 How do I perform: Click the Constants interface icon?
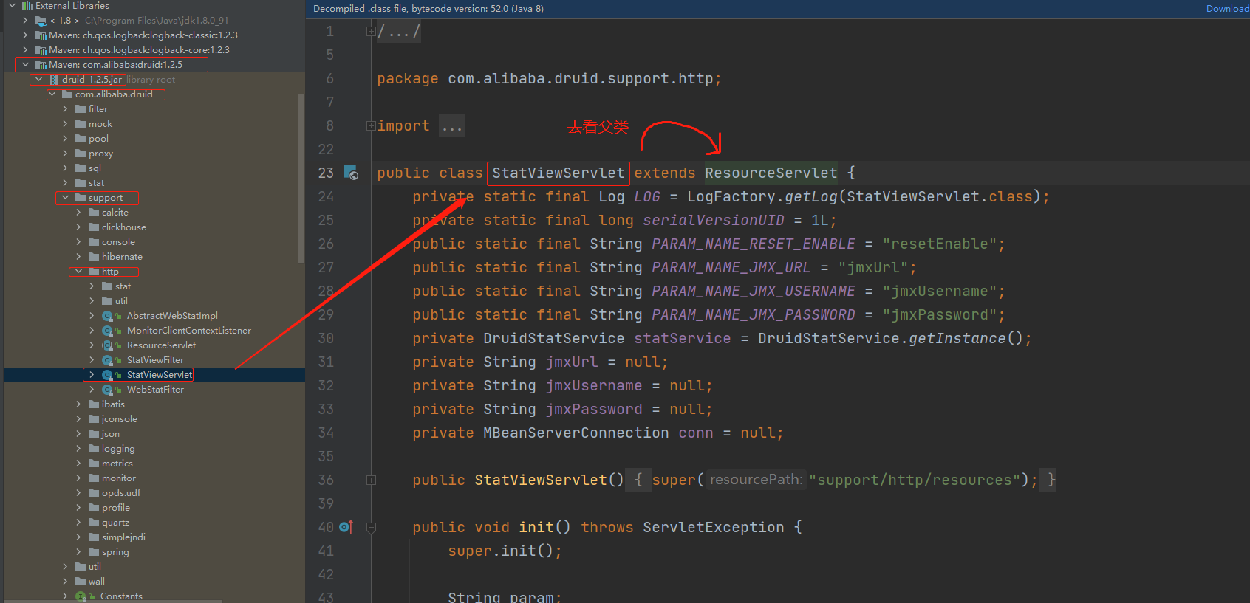click(81, 596)
